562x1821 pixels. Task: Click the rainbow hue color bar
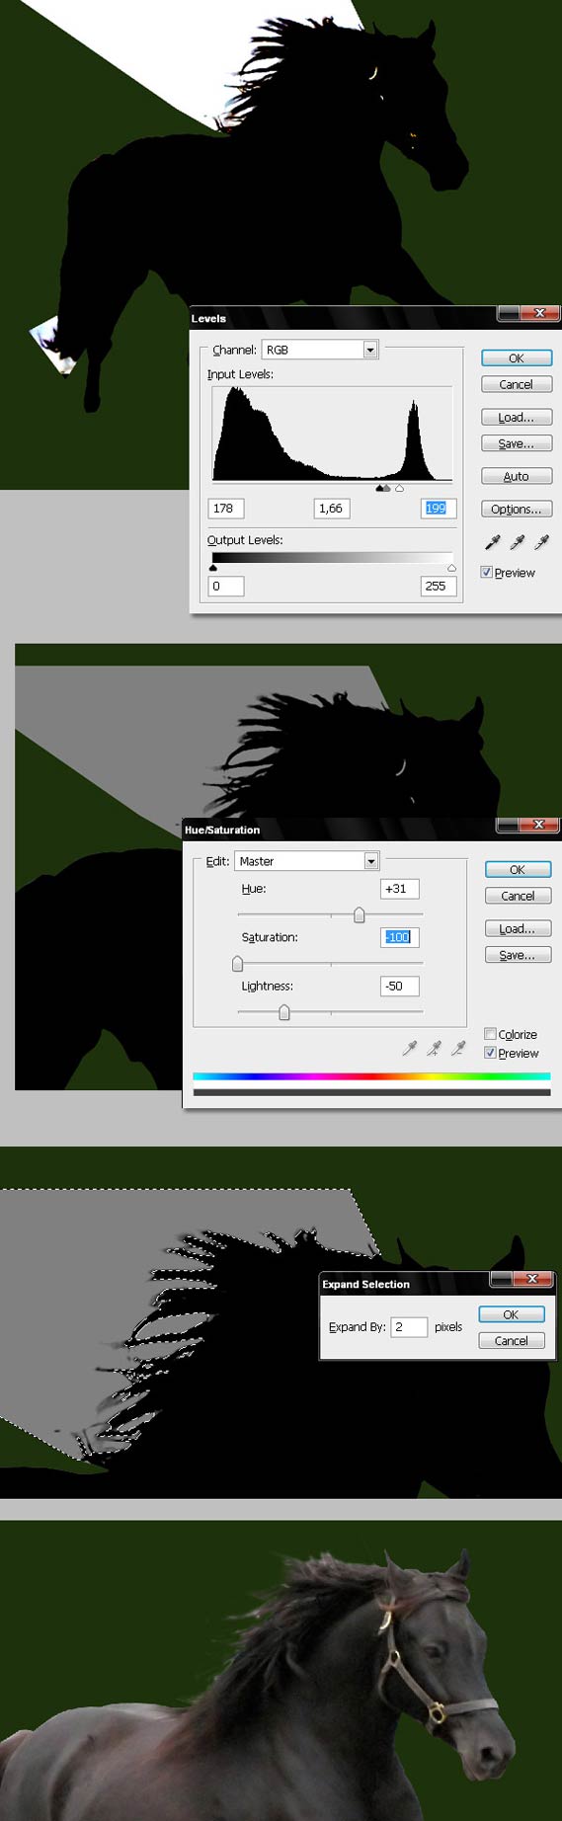(x=371, y=1076)
